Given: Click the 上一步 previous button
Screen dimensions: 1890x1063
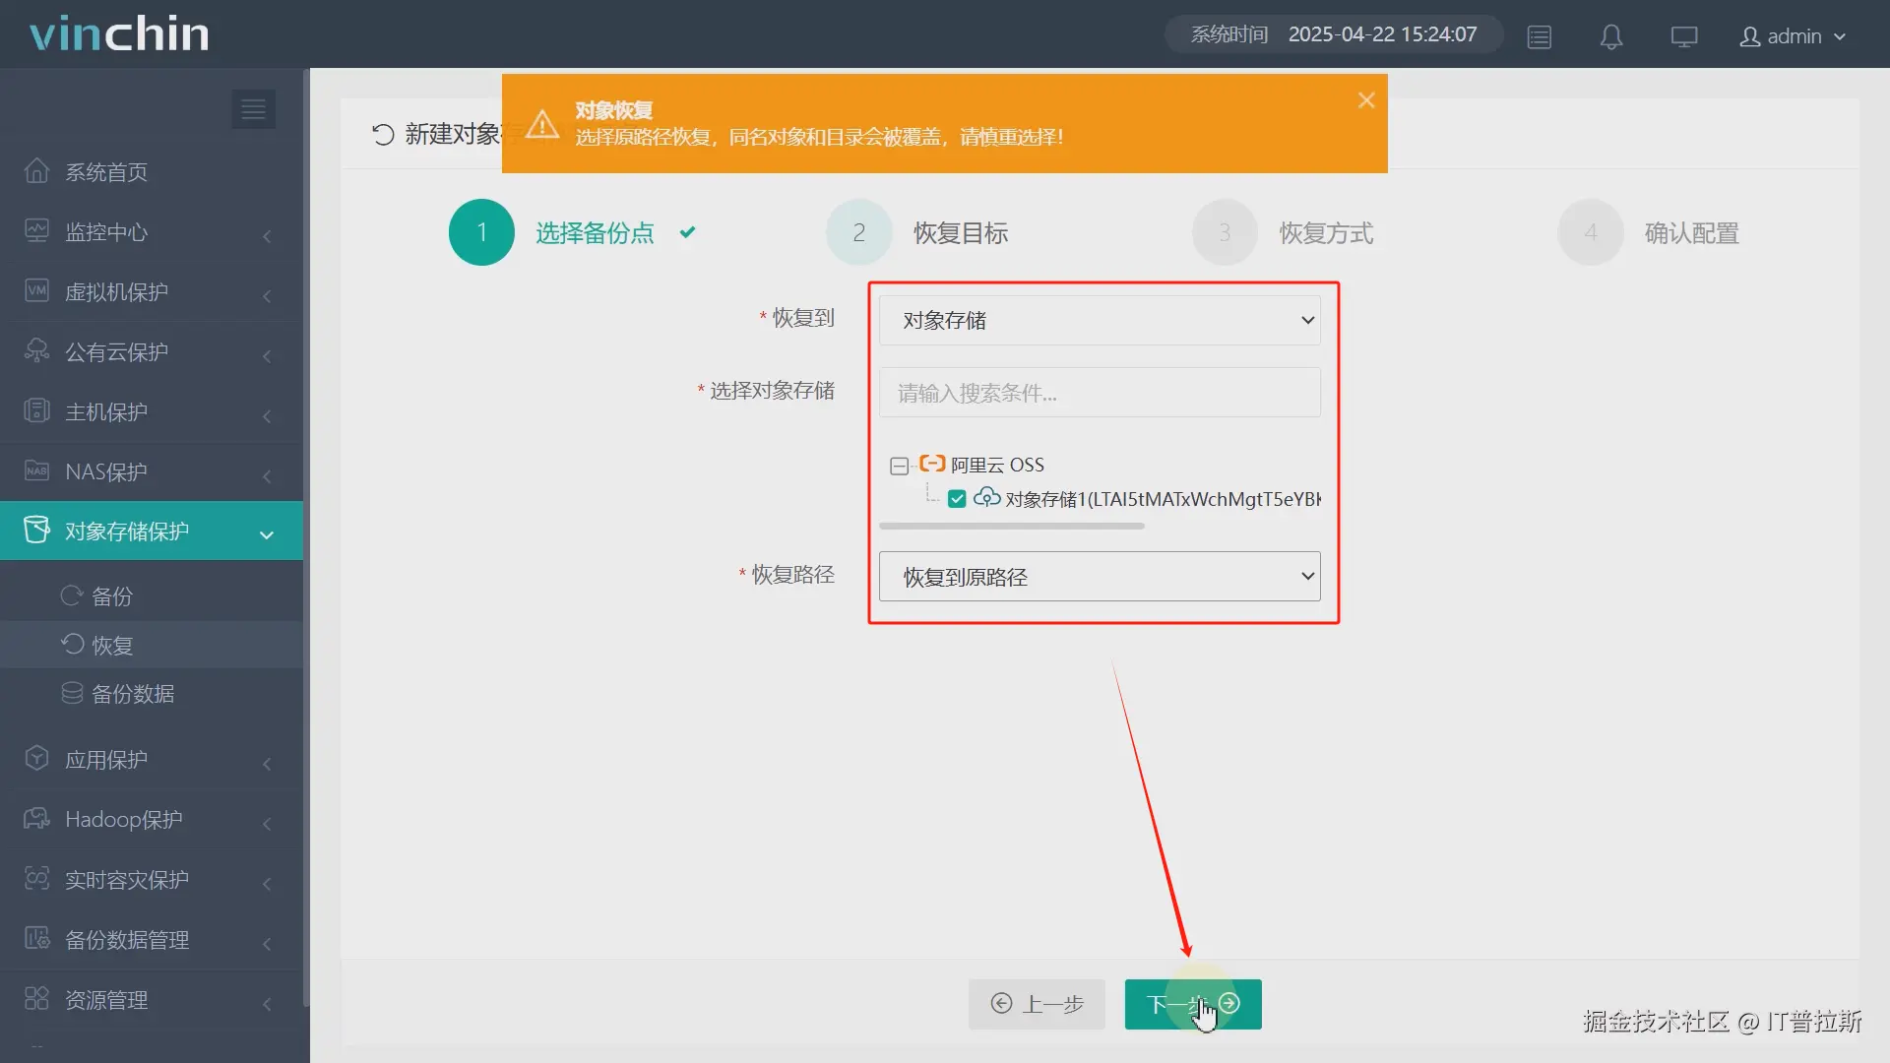Looking at the screenshot, I should click(x=1037, y=1004).
